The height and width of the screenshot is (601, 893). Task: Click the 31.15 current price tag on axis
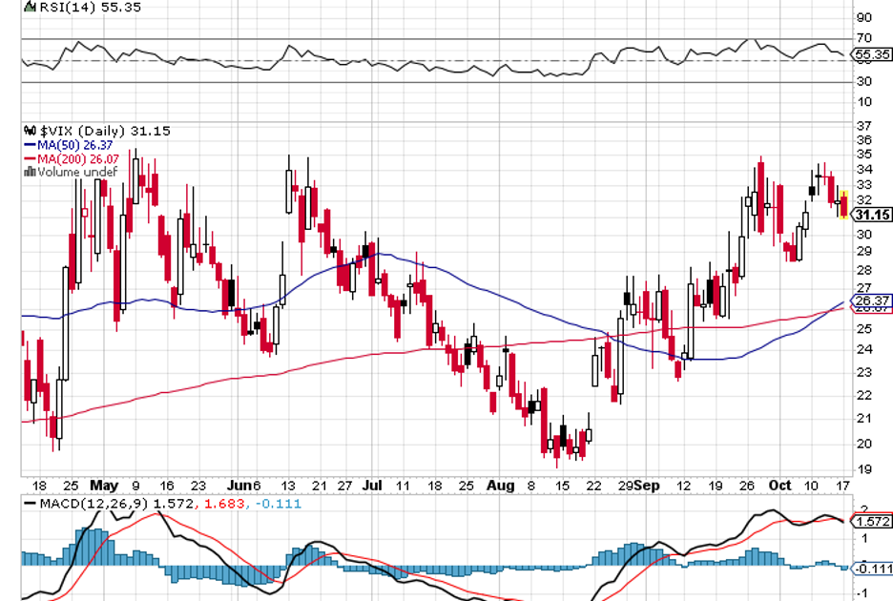(x=873, y=215)
